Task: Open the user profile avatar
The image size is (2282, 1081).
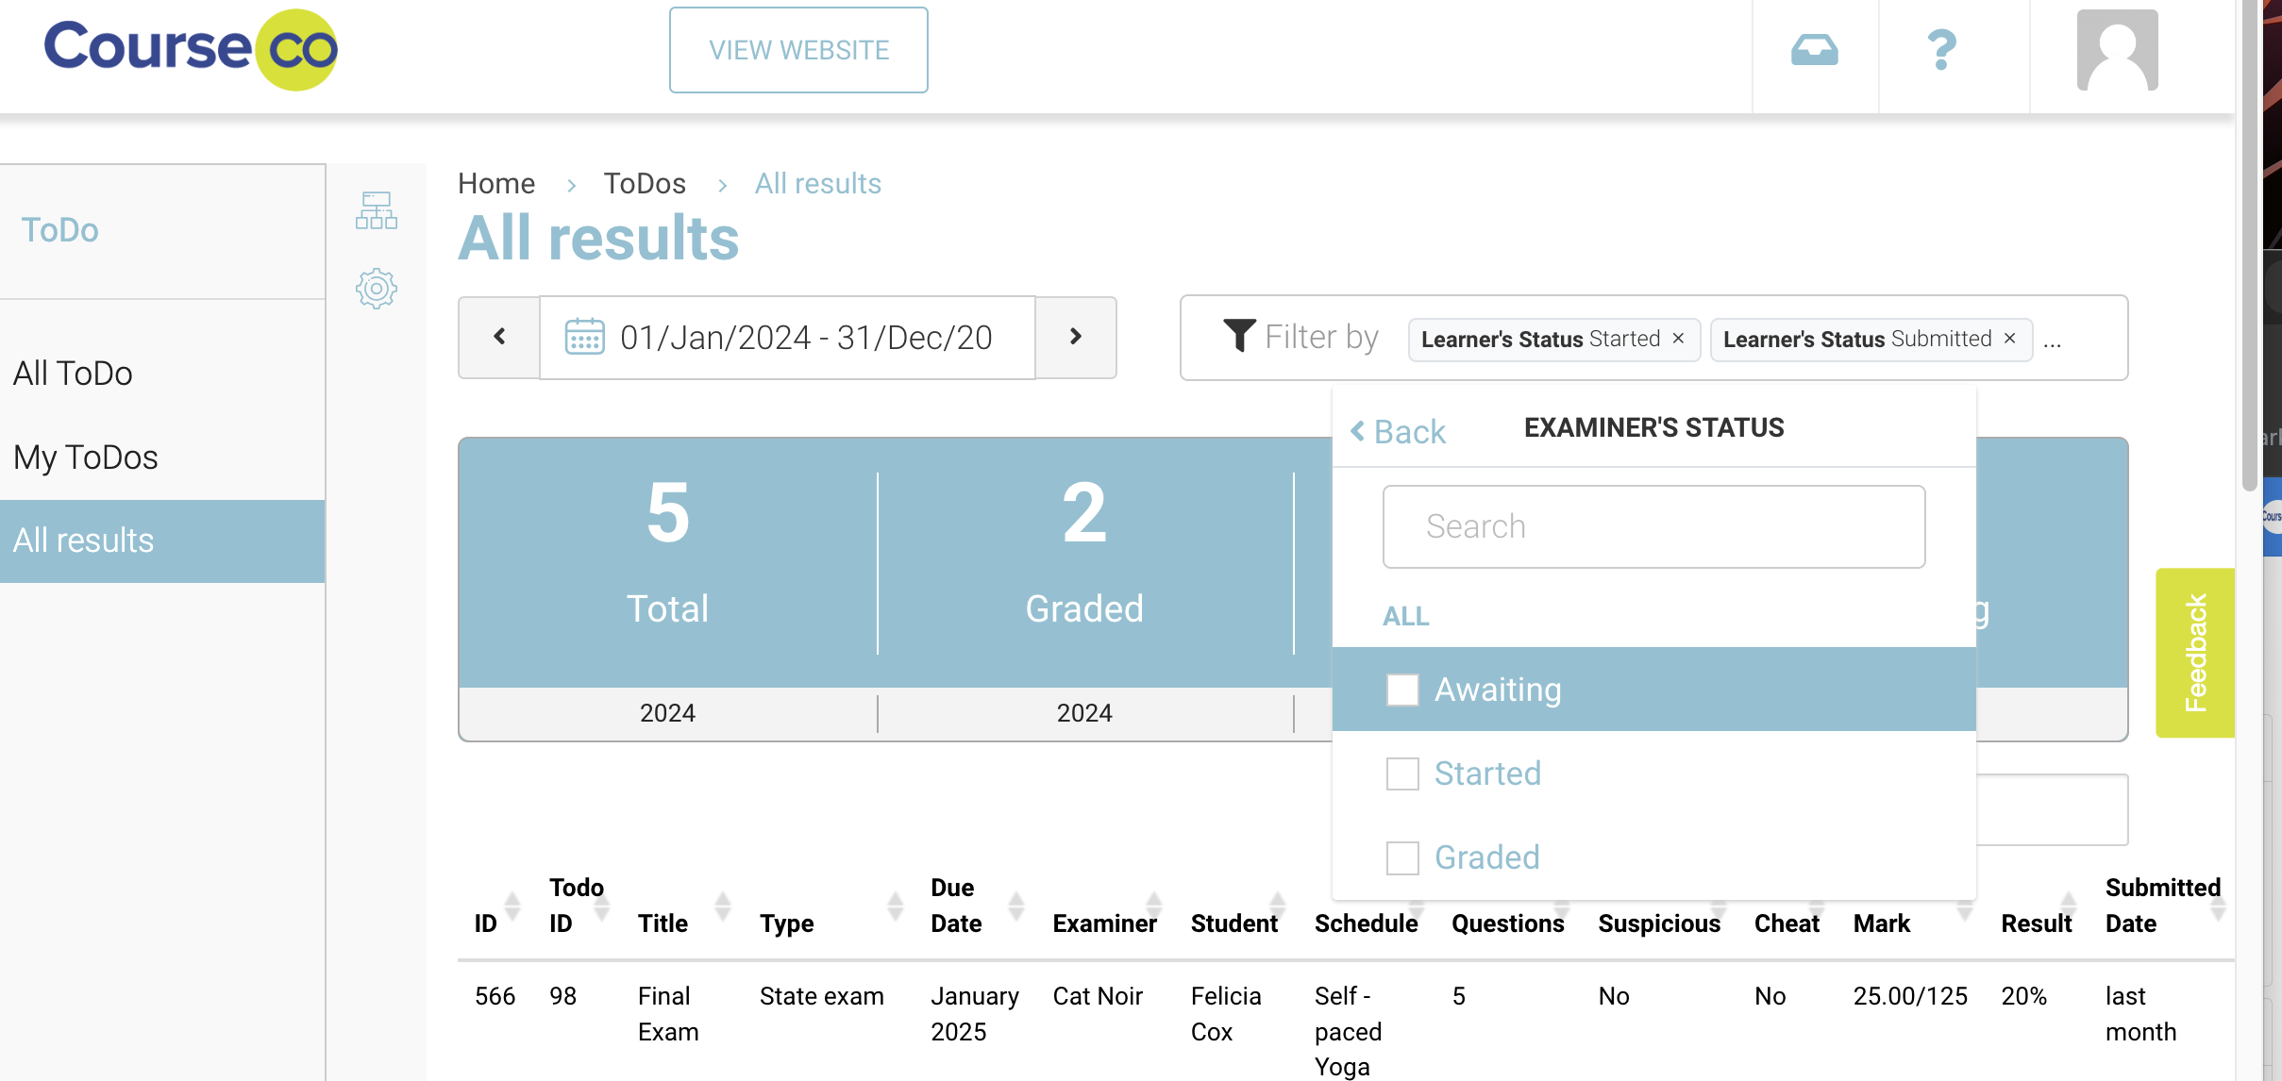Action: pyautogui.click(x=2117, y=50)
